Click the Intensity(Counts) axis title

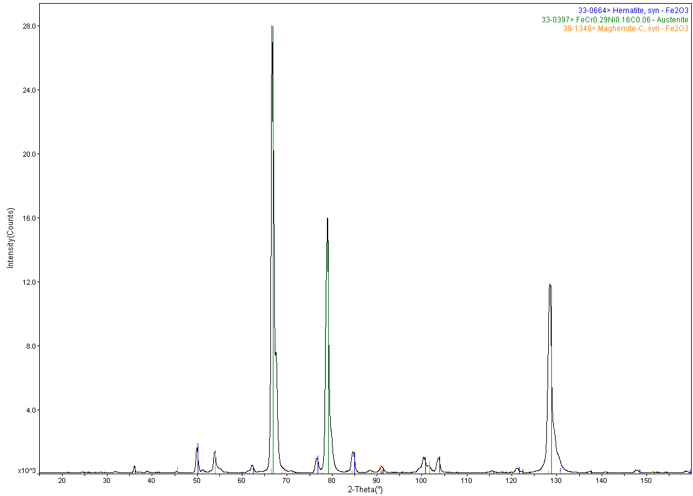[11, 238]
